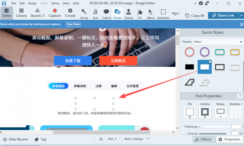The height and width of the screenshot is (146, 244).
Task: Open the File menu
Action: click(x=14, y=3)
